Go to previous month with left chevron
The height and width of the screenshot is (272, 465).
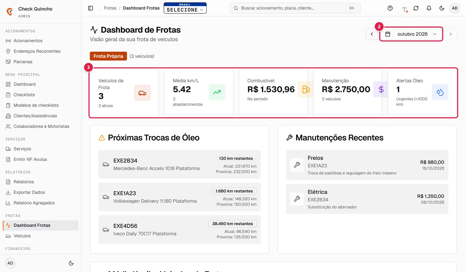[372, 34]
